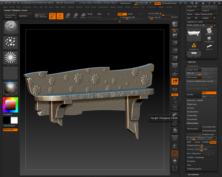Toggle the Floor grid

click(175, 74)
